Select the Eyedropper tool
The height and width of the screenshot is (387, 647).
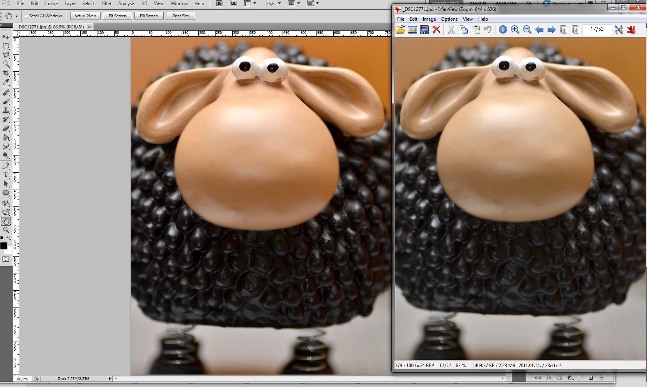6,82
